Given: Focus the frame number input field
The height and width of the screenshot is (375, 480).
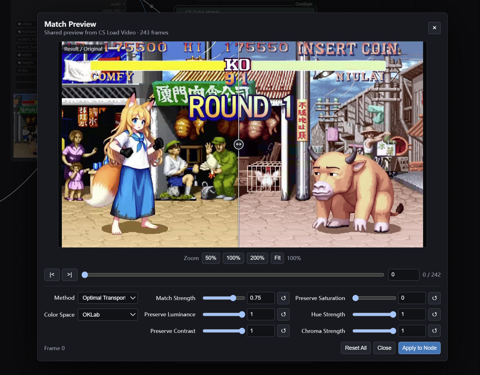Looking at the screenshot, I should pos(403,275).
